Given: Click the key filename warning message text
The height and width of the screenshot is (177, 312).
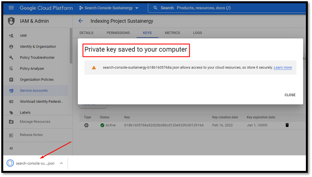Looking at the screenshot, I should (x=188, y=67).
